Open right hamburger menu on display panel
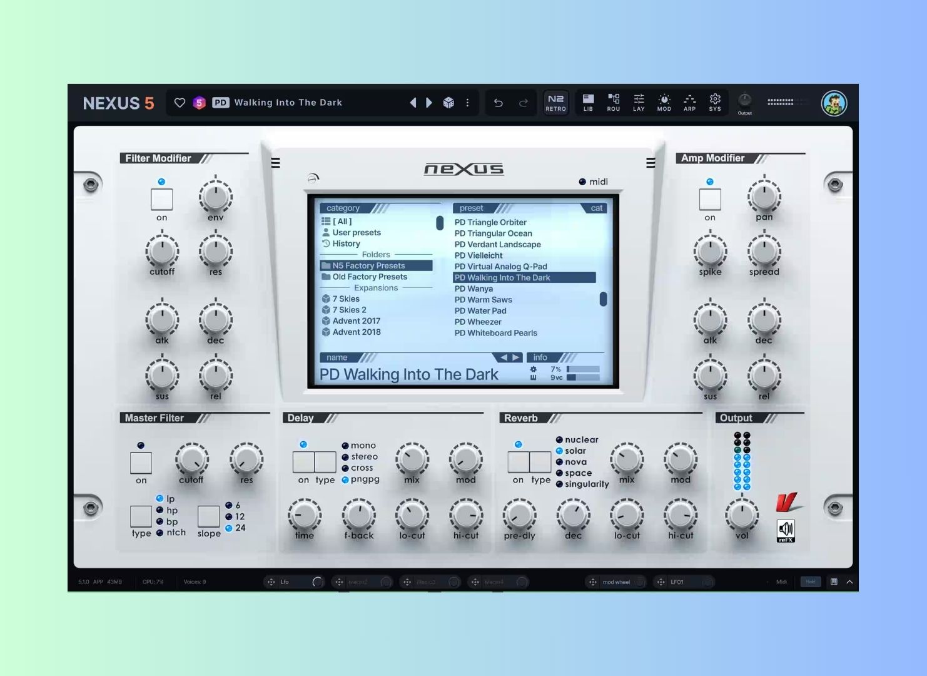 pos(651,163)
